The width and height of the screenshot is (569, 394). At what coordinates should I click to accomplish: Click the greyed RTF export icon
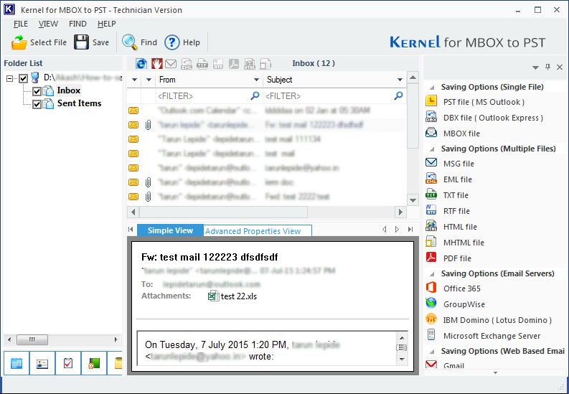[217, 64]
